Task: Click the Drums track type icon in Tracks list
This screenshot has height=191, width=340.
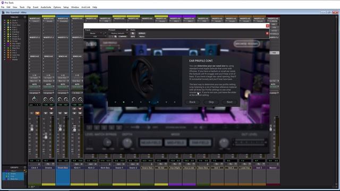Action: coord(10,23)
